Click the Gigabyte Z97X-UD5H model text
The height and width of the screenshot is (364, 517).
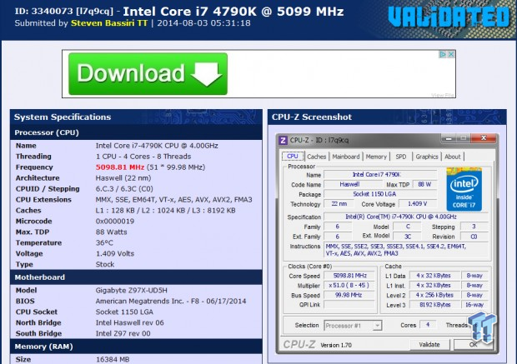(132, 290)
